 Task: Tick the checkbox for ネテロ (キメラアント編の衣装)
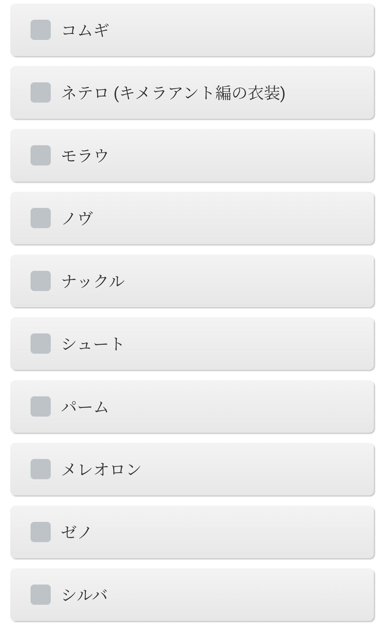[x=41, y=92]
